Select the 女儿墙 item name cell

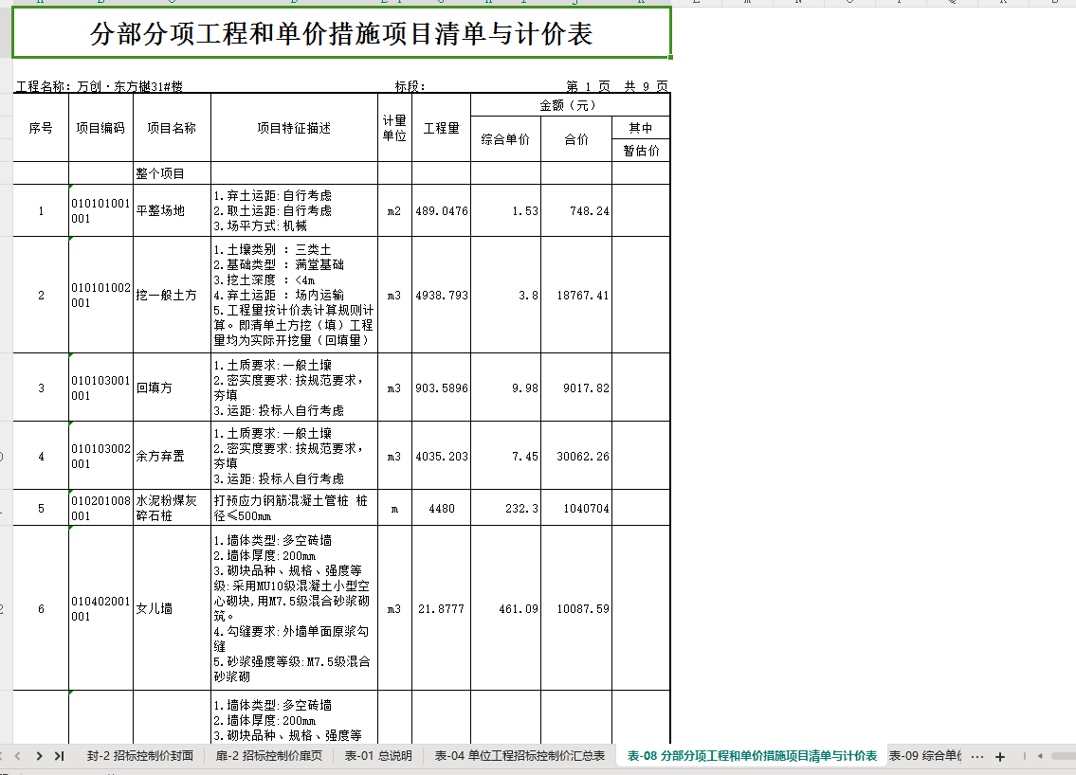click(173, 608)
